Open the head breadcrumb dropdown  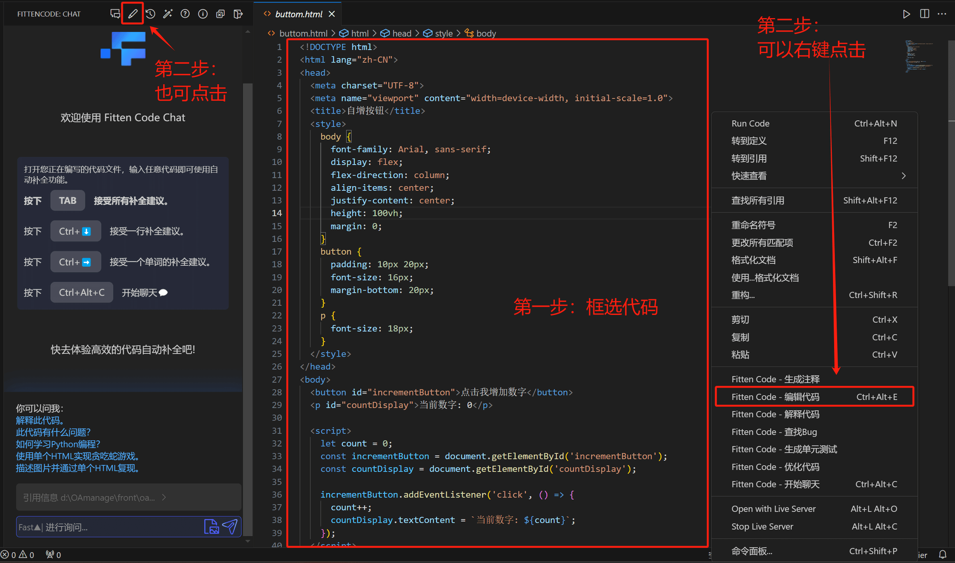[x=395, y=33]
